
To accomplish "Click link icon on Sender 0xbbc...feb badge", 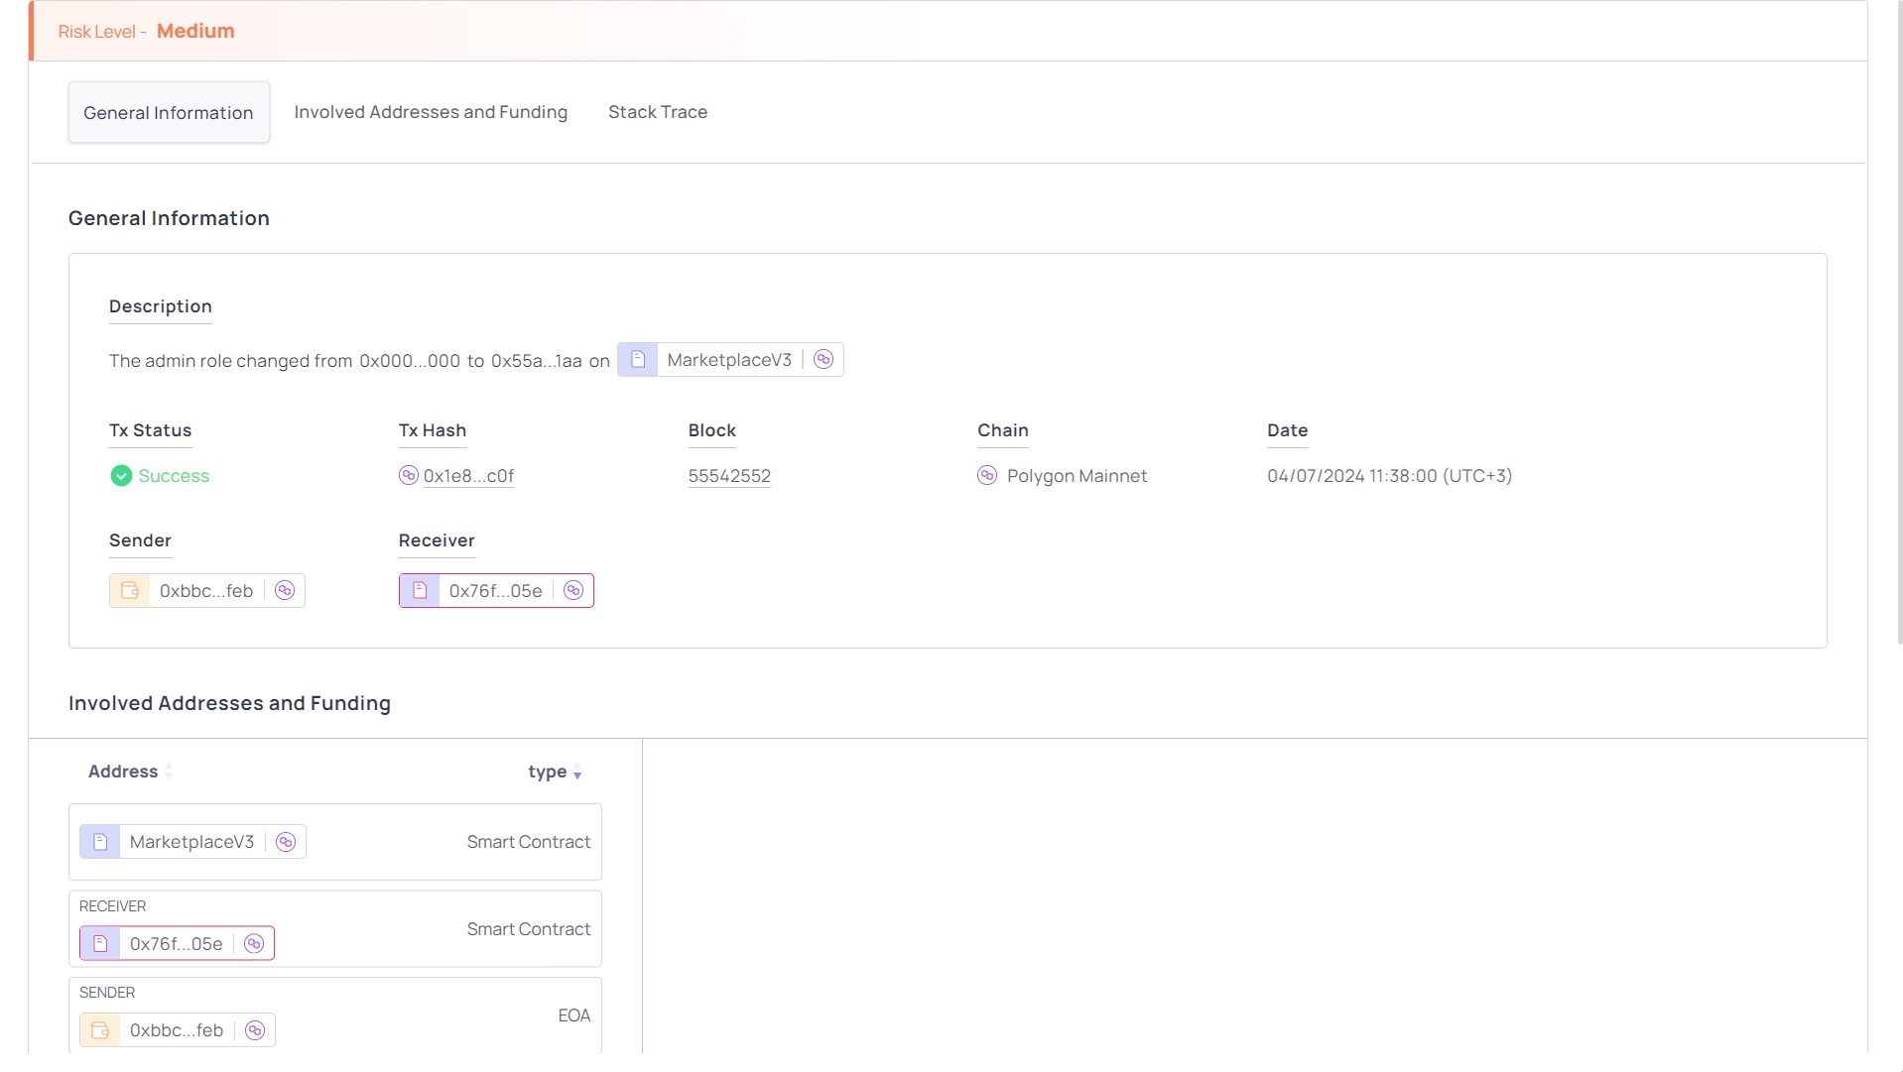I will [x=285, y=591].
